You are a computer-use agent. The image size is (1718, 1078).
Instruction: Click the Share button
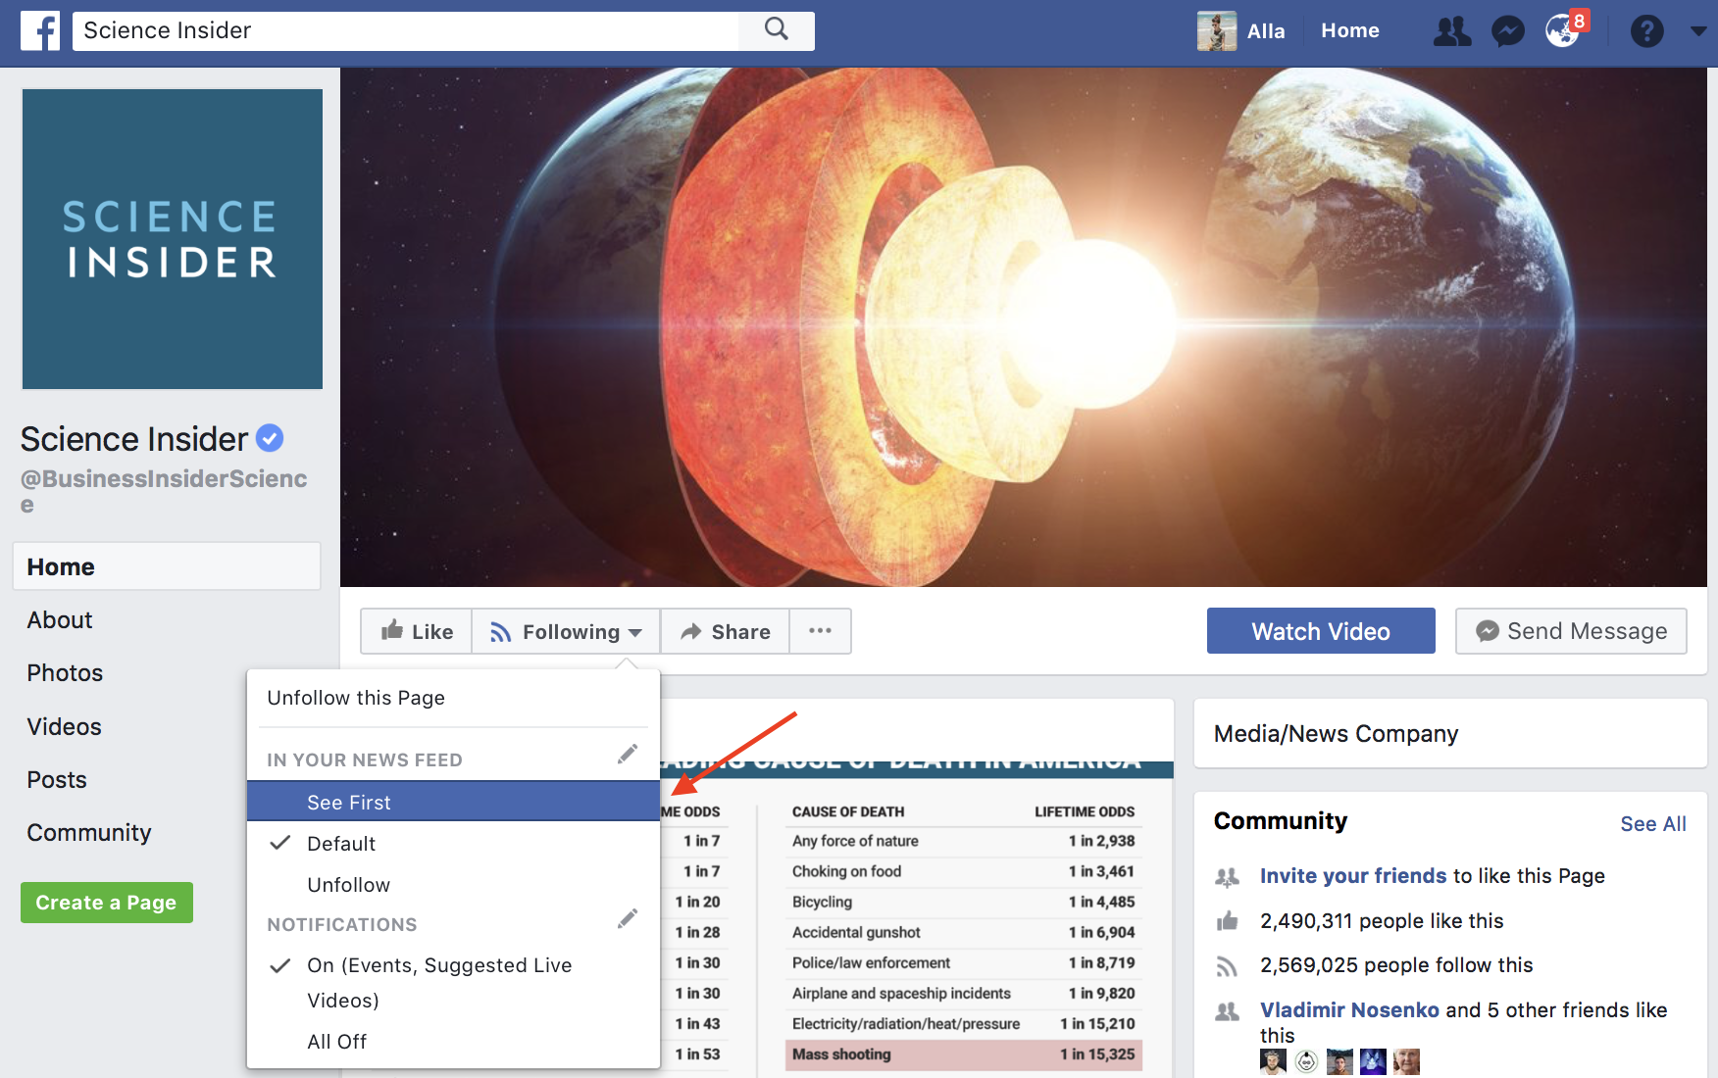tap(726, 631)
